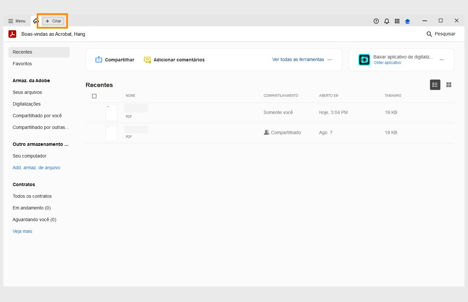Click the Add. armaz. de arquivo link
Viewport: 468px width, 302px height.
[36, 168]
